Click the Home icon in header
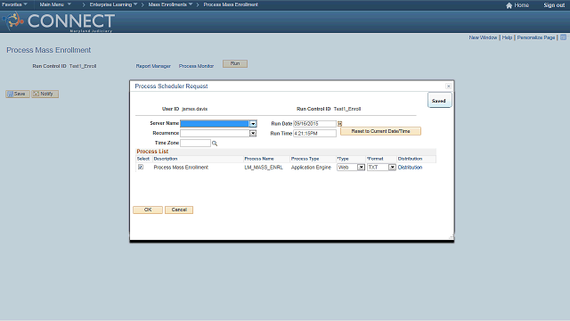The image size is (570, 321). pyautogui.click(x=509, y=5)
